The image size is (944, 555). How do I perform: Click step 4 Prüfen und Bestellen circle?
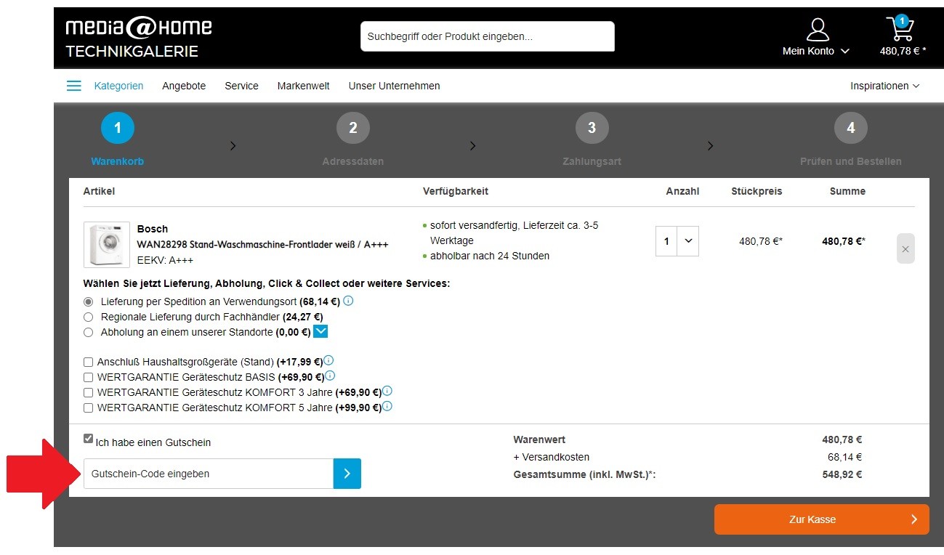click(x=851, y=129)
